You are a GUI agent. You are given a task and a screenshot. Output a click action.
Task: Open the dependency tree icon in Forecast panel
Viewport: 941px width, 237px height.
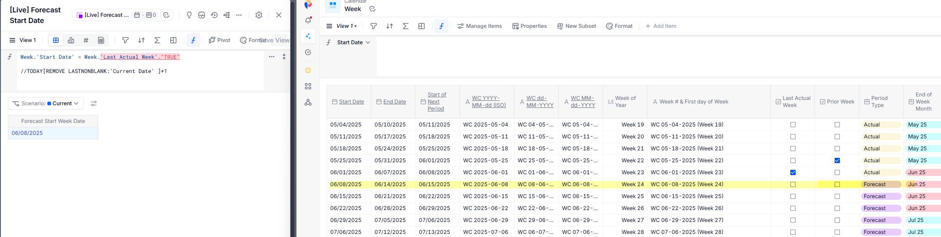pyautogui.click(x=226, y=15)
